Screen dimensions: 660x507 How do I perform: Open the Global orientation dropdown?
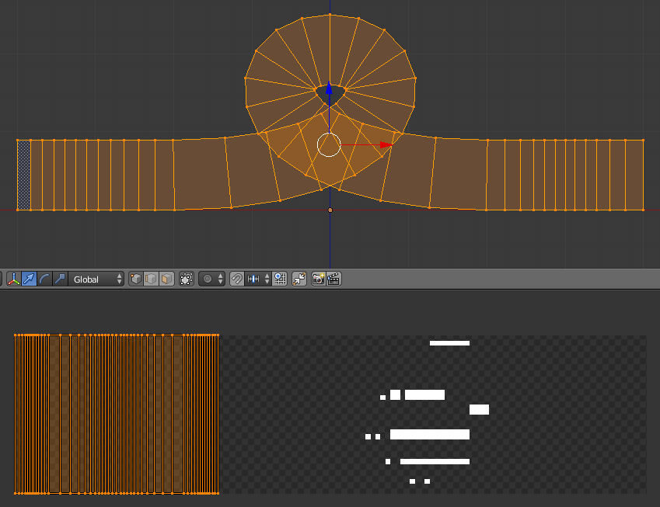pyautogui.click(x=96, y=280)
